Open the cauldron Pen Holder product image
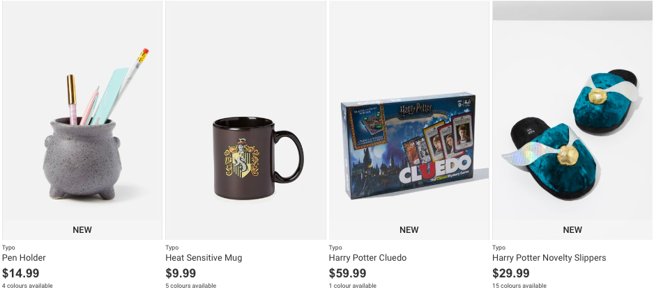 pos(82,120)
